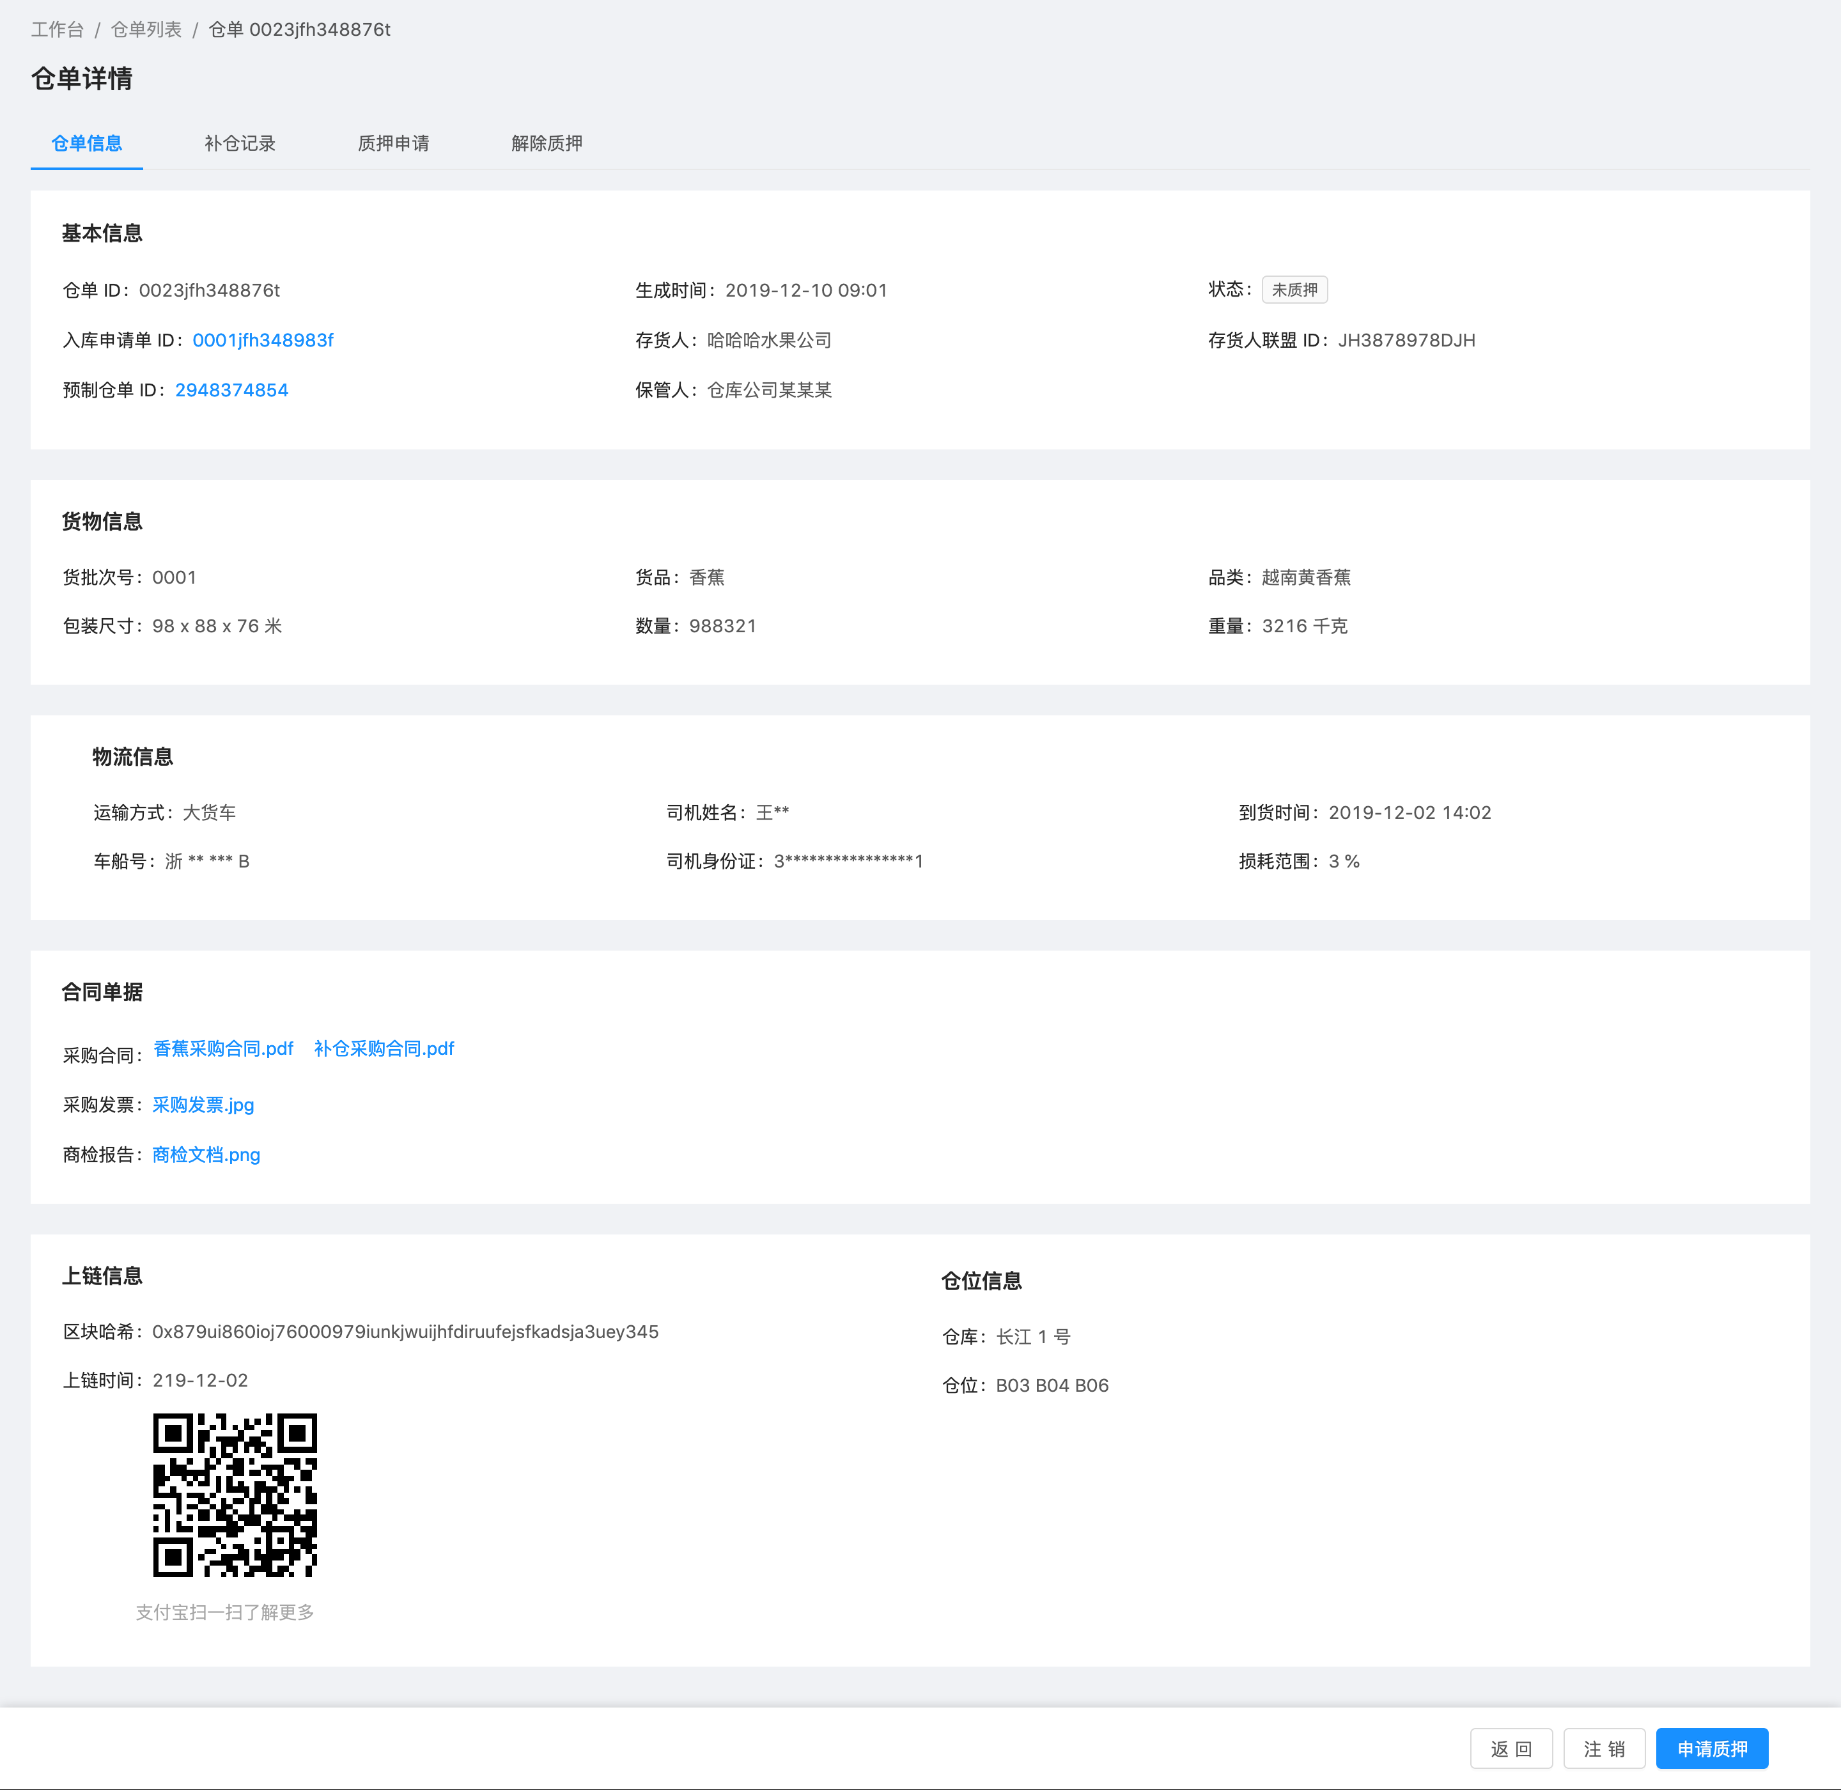Viewport: 1841px width, 1790px height.
Task: Open 补仓采购合同.pdf file link
Action: 384,1048
